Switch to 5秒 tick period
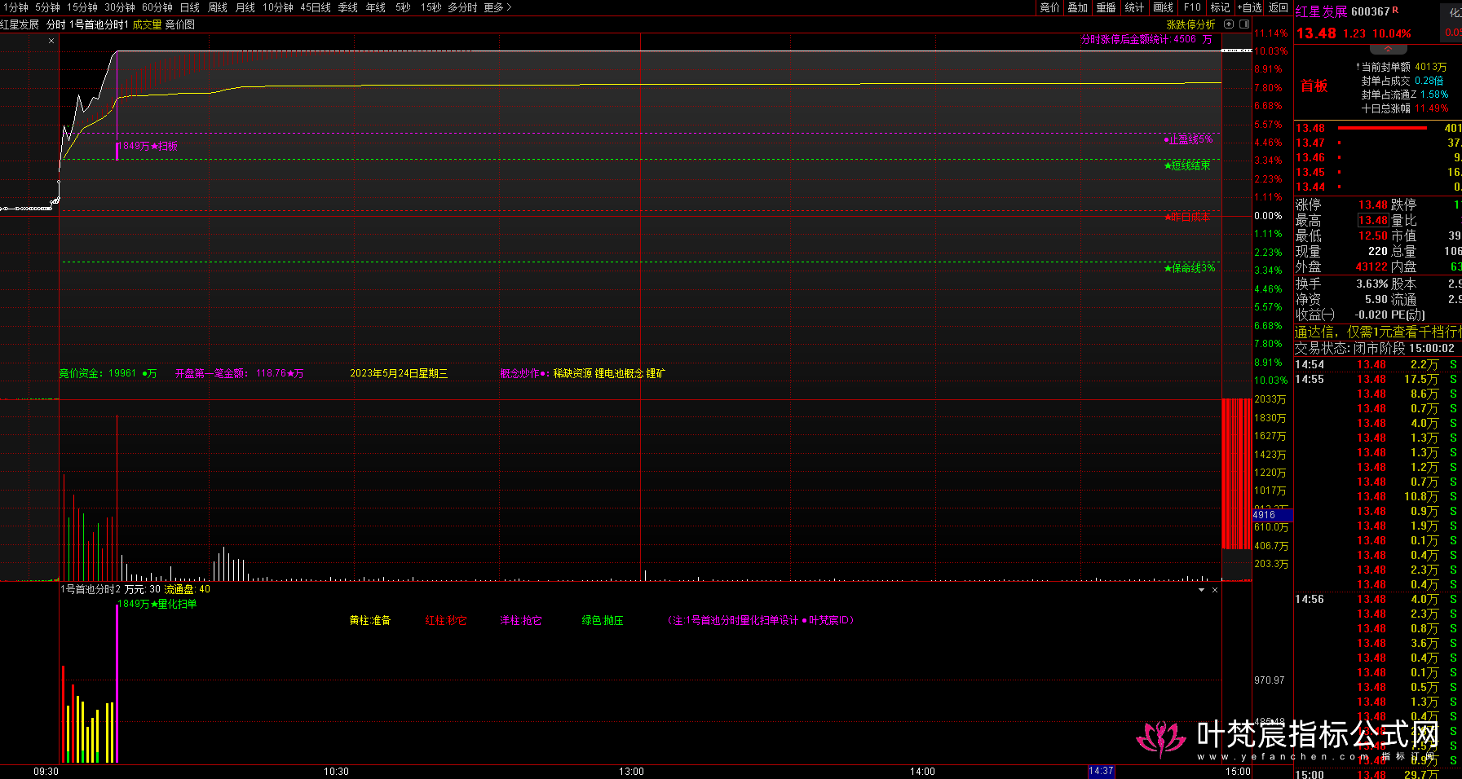1462x779 pixels. (x=404, y=7)
